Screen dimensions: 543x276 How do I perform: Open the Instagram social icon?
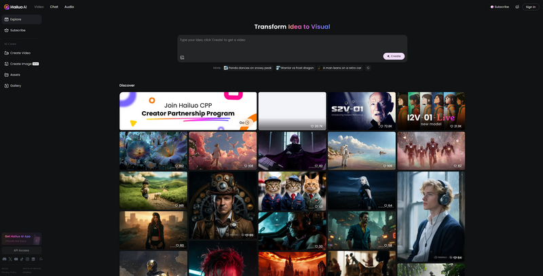click(27, 259)
